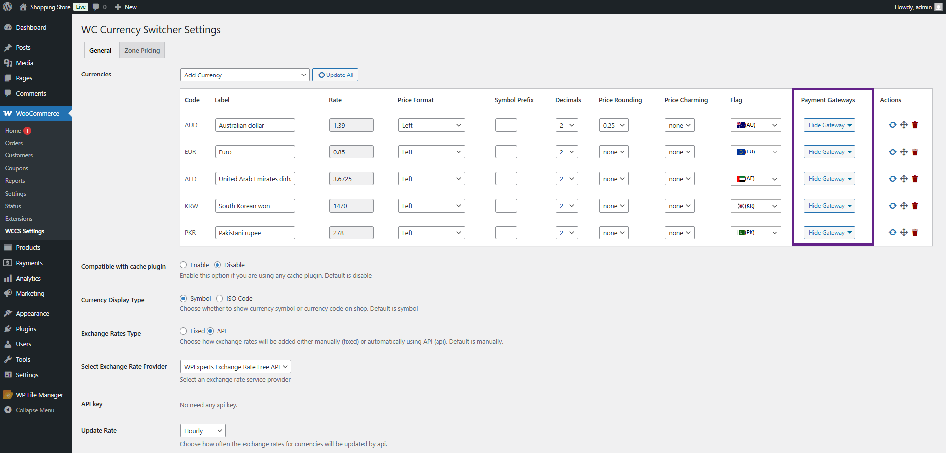The width and height of the screenshot is (946, 453).
Task: Click the Dashboard gauge icon
Action: point(8,27)
